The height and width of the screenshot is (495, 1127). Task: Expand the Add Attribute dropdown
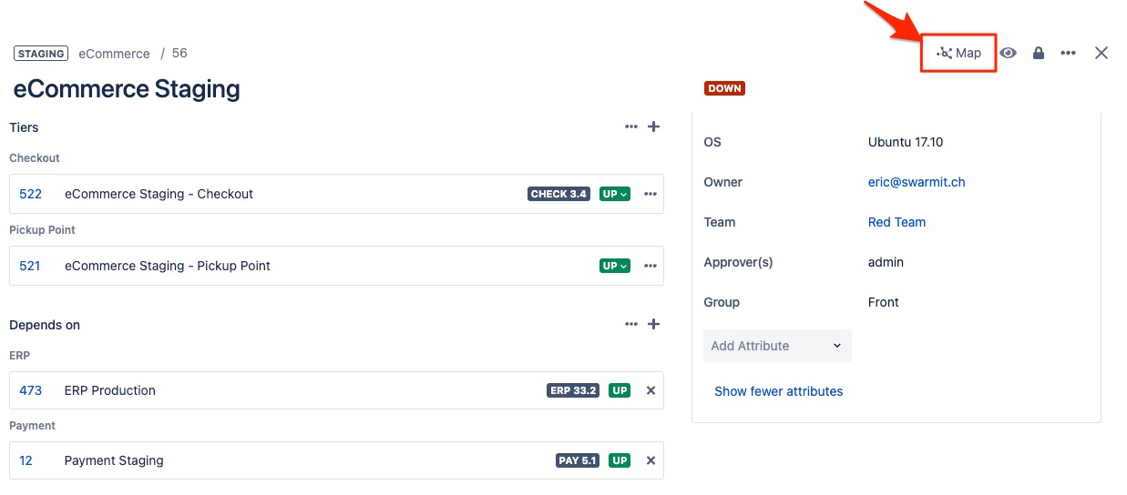tap(776, 346)
